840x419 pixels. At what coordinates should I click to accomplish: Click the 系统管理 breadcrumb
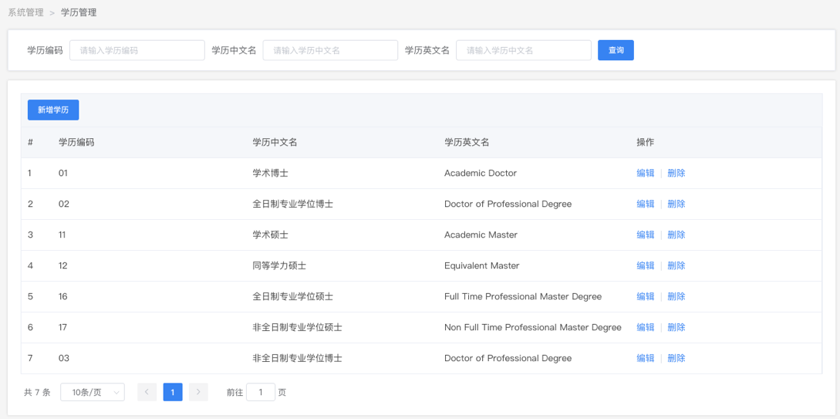click(25, 12)
